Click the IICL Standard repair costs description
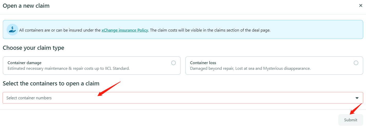 69,68
